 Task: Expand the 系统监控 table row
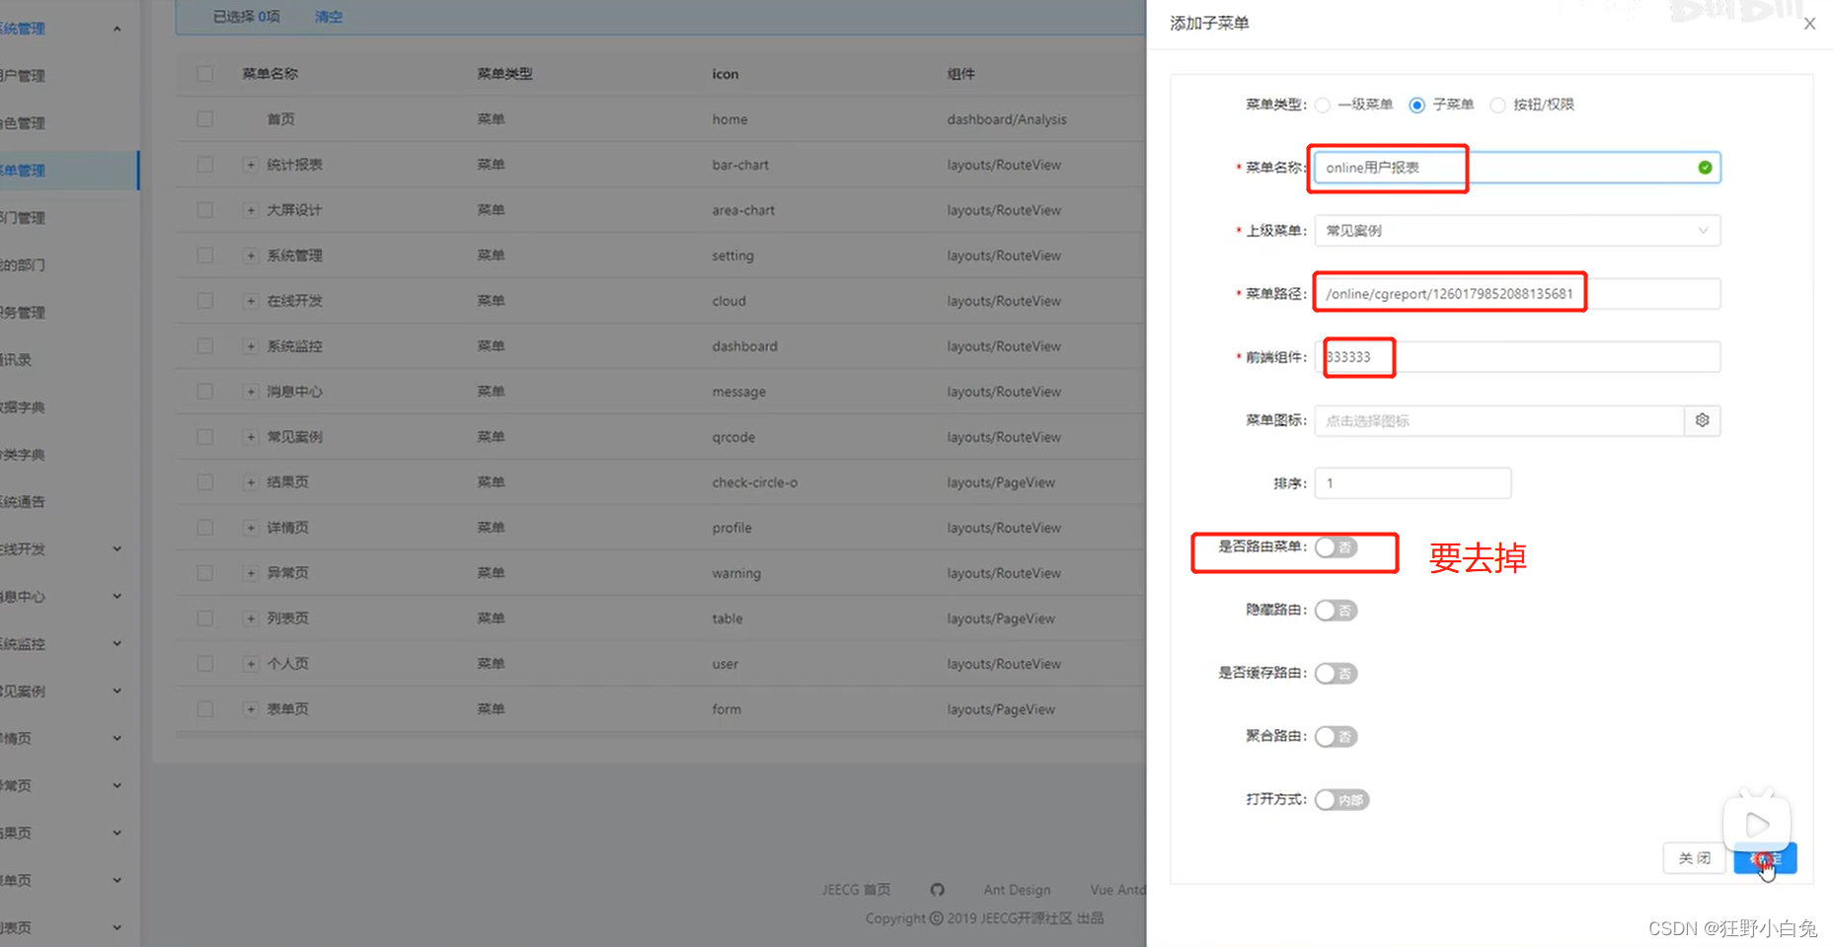(251, 346)
